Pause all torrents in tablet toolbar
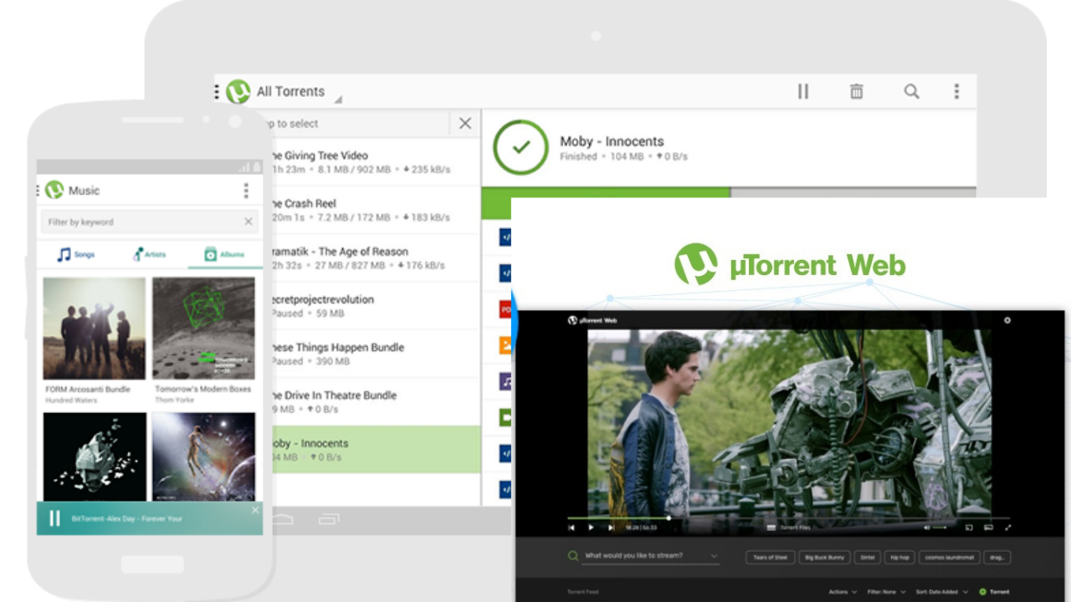This screenshot has height=602, width=1071. coord(803,92)
